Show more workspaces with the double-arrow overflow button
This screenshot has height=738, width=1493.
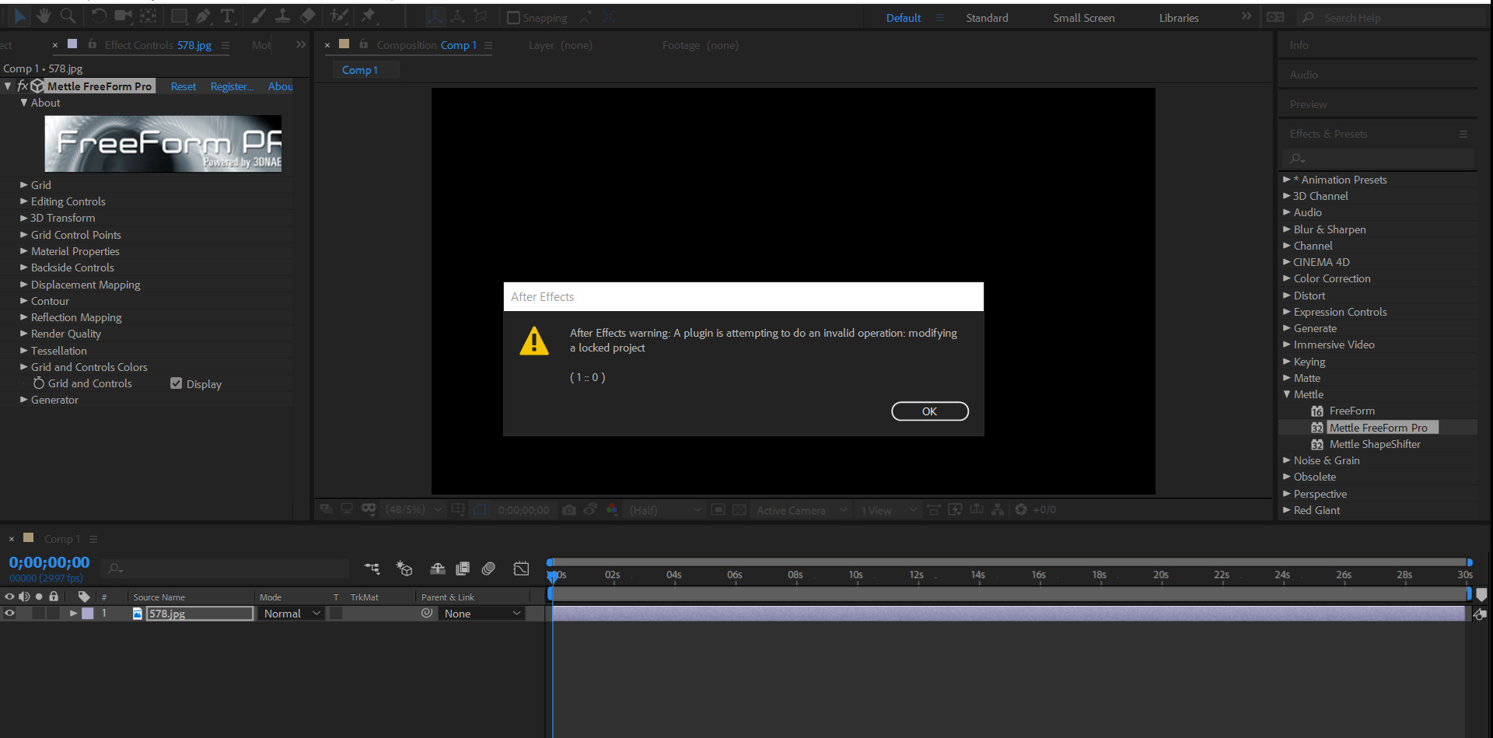click(x=1246, y=16)
